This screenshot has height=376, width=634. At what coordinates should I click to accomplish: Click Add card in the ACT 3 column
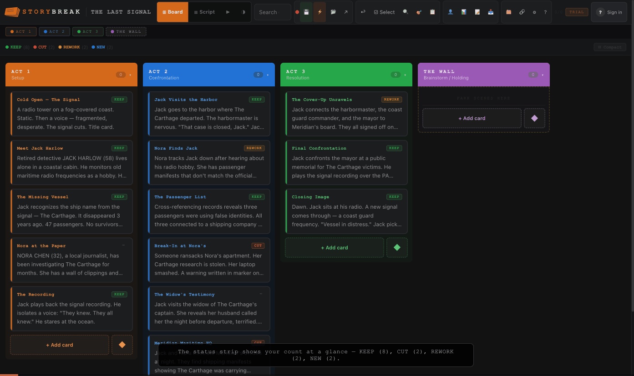click(334, 247)
